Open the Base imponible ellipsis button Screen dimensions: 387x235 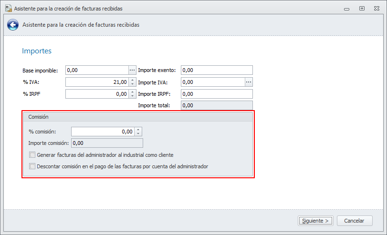click(x=132, y=70)
